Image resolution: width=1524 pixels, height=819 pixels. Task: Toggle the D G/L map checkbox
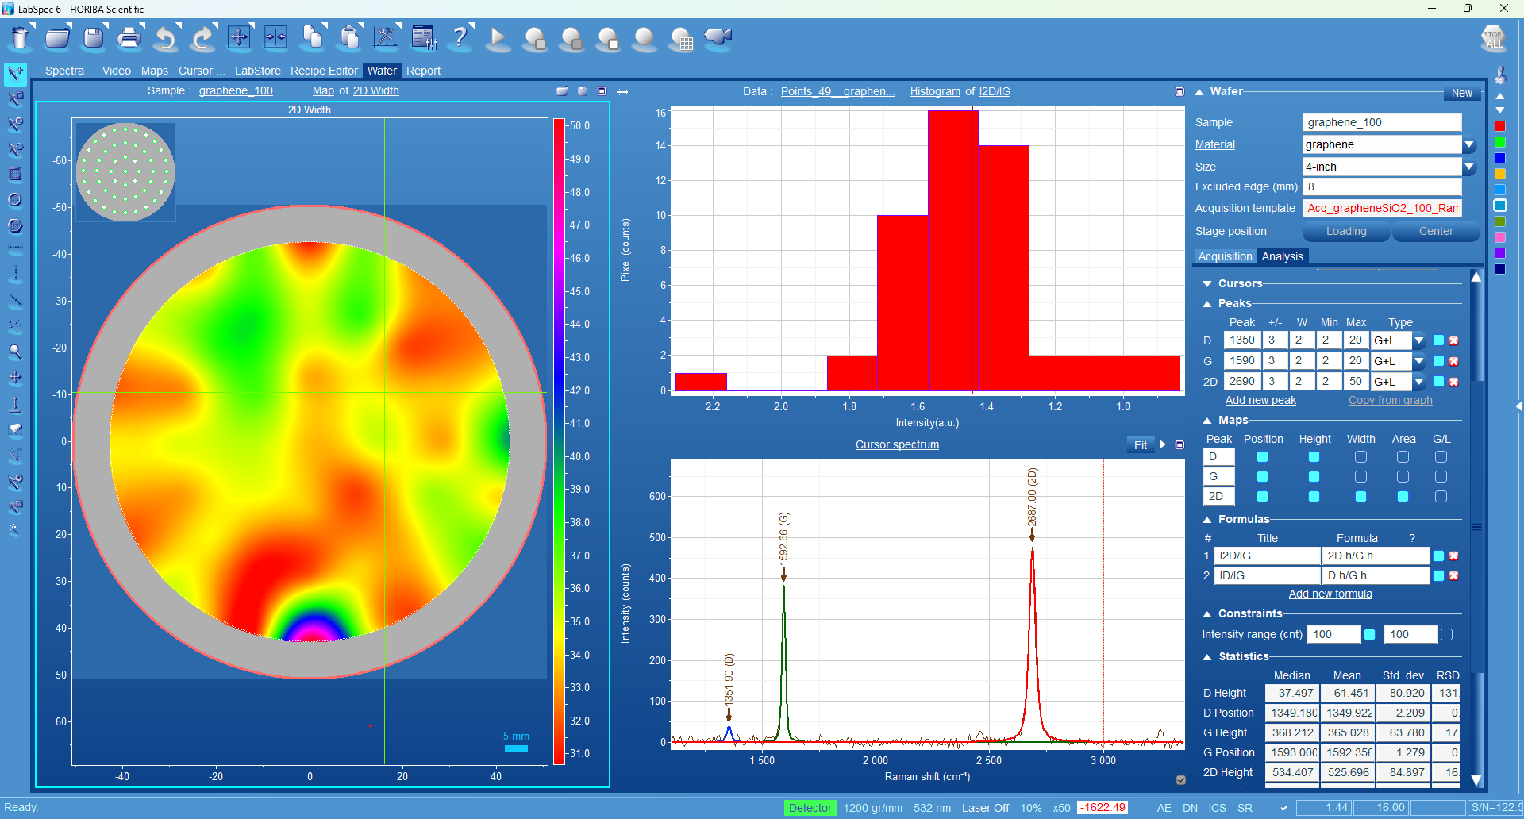coord(1441,456)
